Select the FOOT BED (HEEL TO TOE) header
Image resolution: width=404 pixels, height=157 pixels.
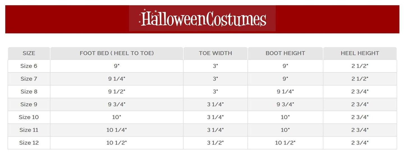[x=117, y=53]
